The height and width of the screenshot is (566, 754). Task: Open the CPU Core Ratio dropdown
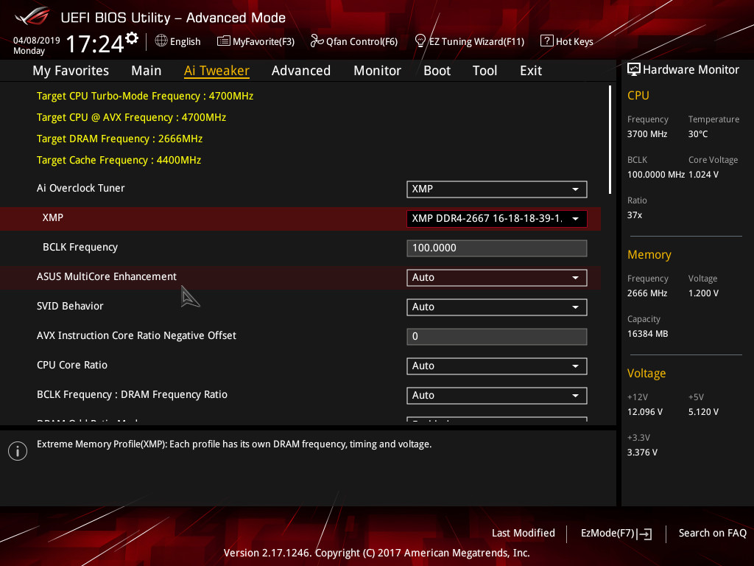click(496, 366)
